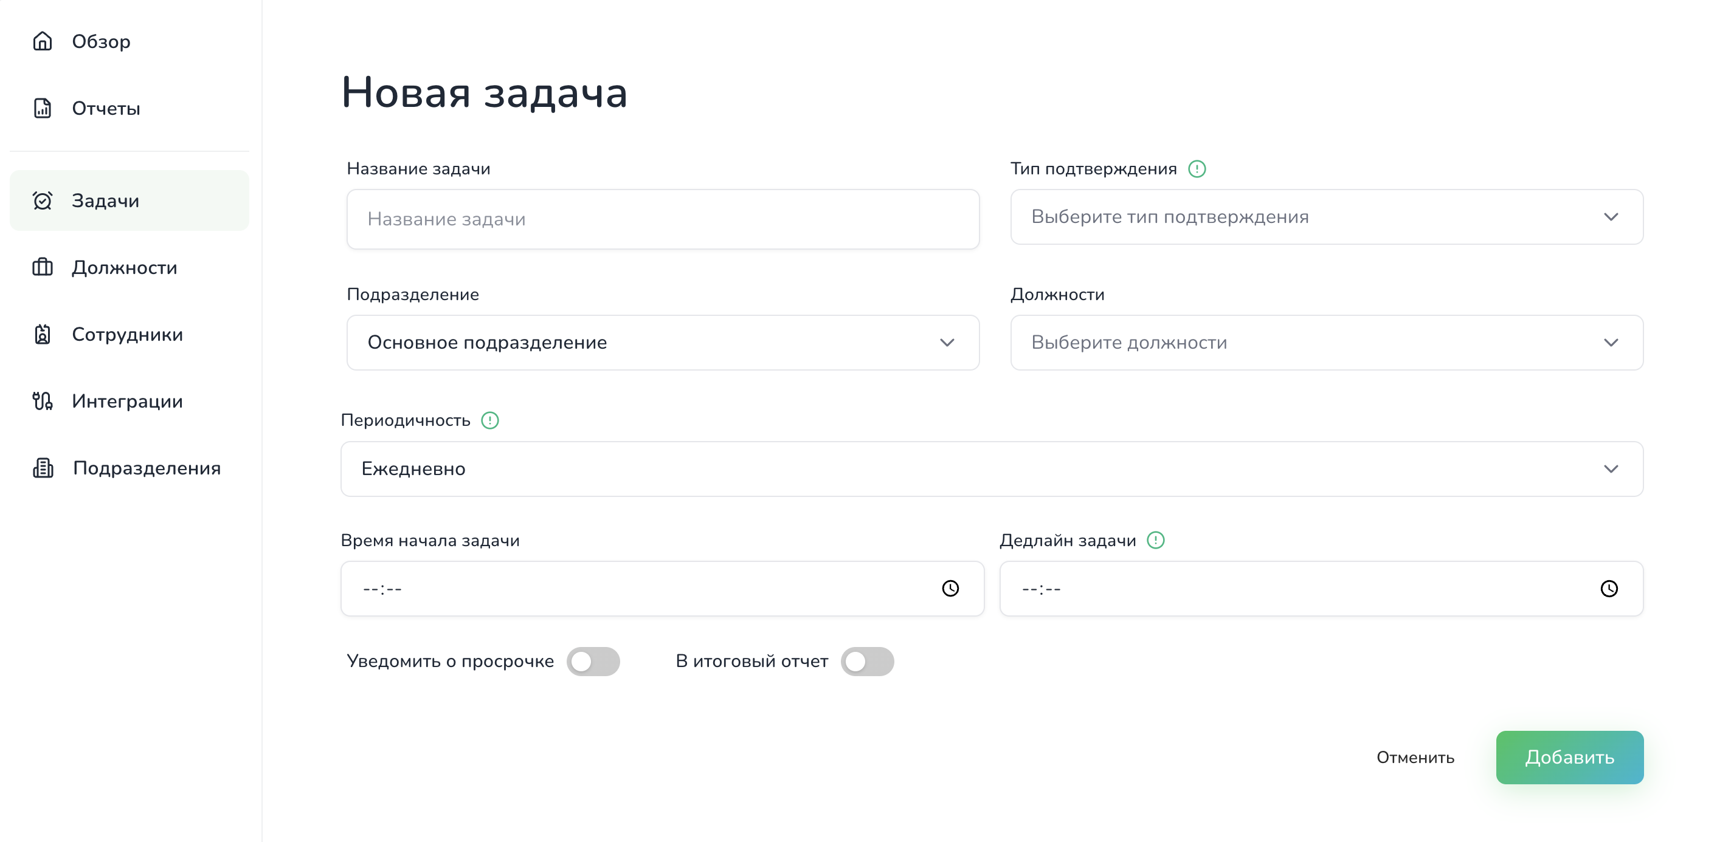
Task: Open the Обзор section icon
Action: [x=42, y=41]
